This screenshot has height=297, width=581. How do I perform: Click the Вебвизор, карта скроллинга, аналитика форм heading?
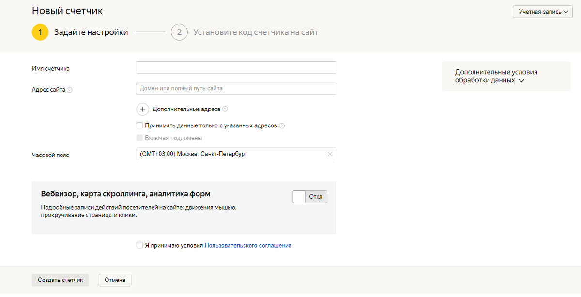pos(126,194)
